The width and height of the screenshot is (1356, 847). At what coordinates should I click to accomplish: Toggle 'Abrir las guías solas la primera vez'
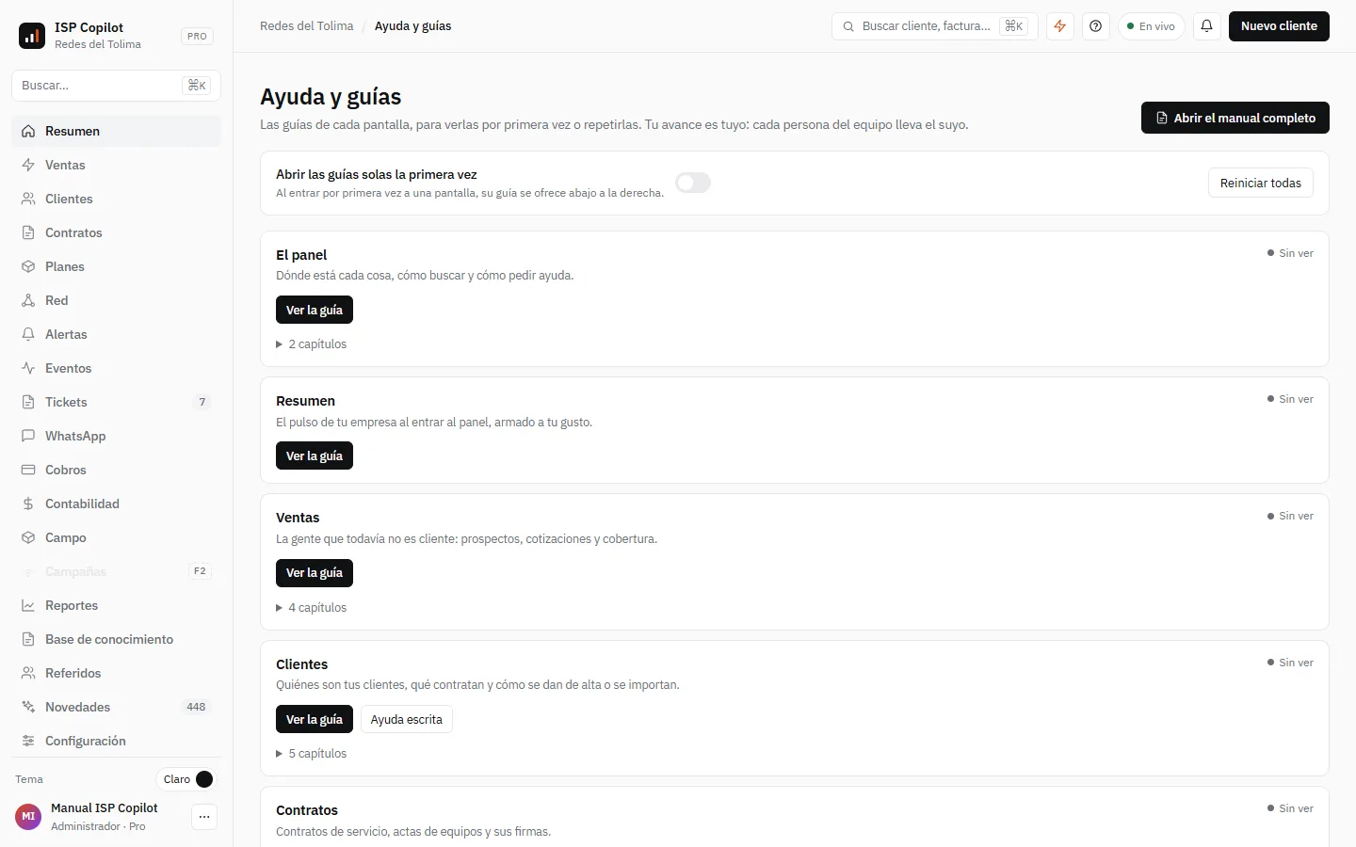pyautogui.click(x=693, y=183)
